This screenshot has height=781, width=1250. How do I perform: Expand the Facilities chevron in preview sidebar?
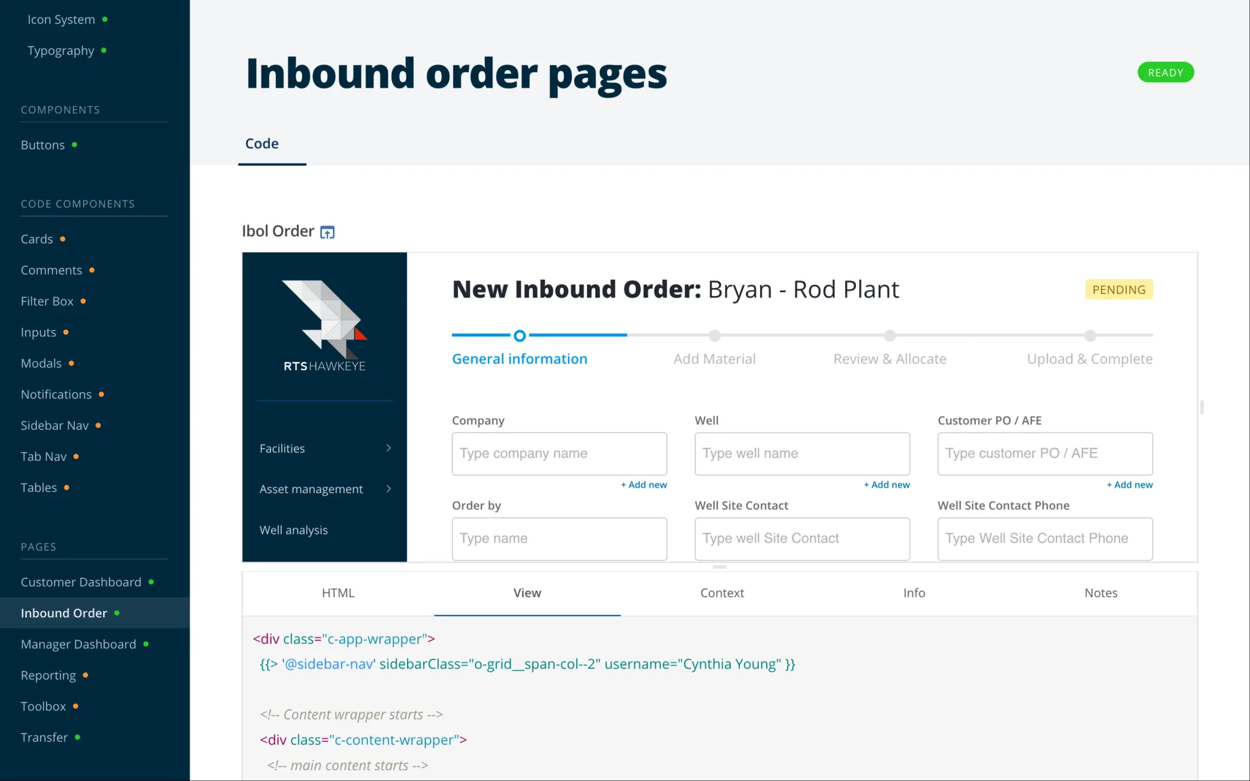tap(389, 448)
